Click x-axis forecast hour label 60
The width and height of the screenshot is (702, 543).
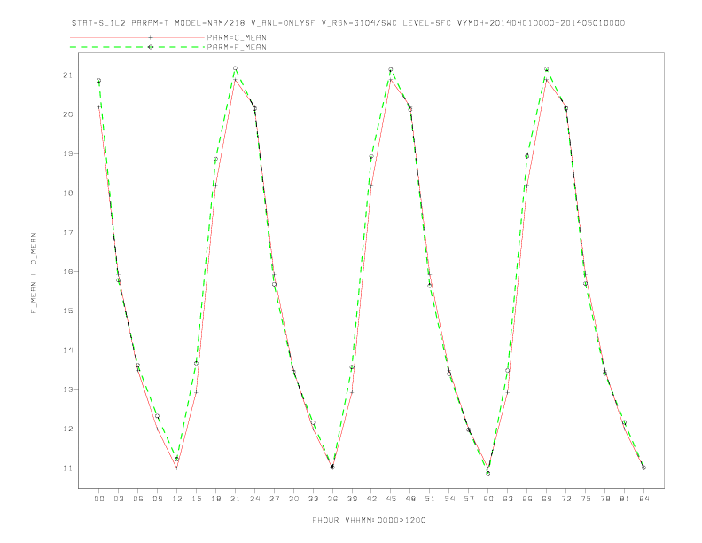488,499
